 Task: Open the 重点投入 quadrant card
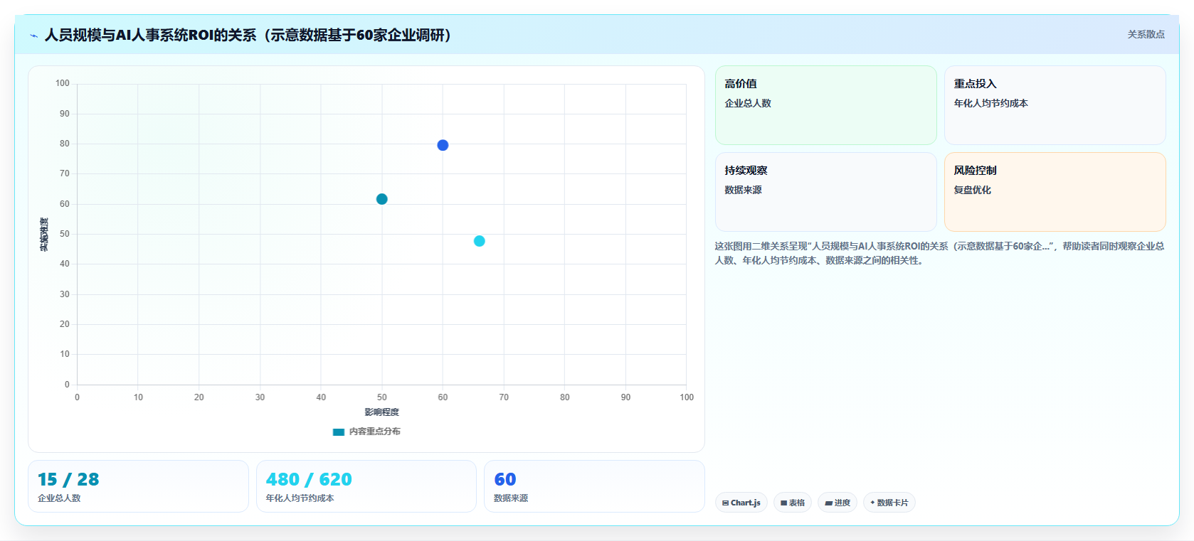(1055, 105)
